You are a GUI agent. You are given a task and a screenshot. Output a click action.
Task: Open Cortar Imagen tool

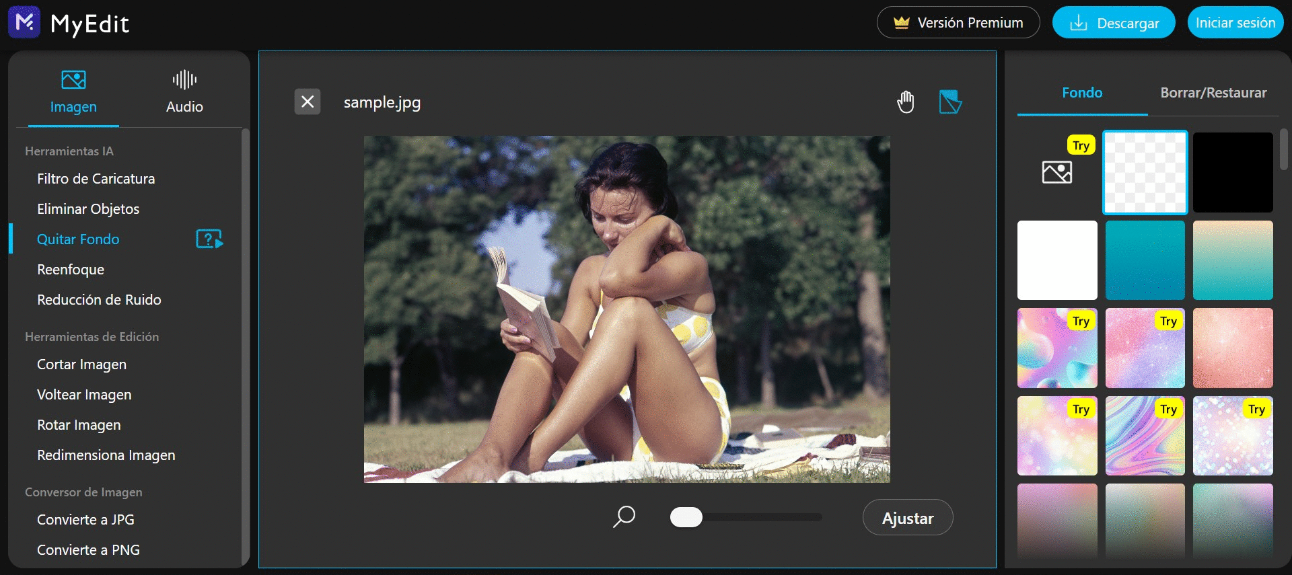point(81,365)
